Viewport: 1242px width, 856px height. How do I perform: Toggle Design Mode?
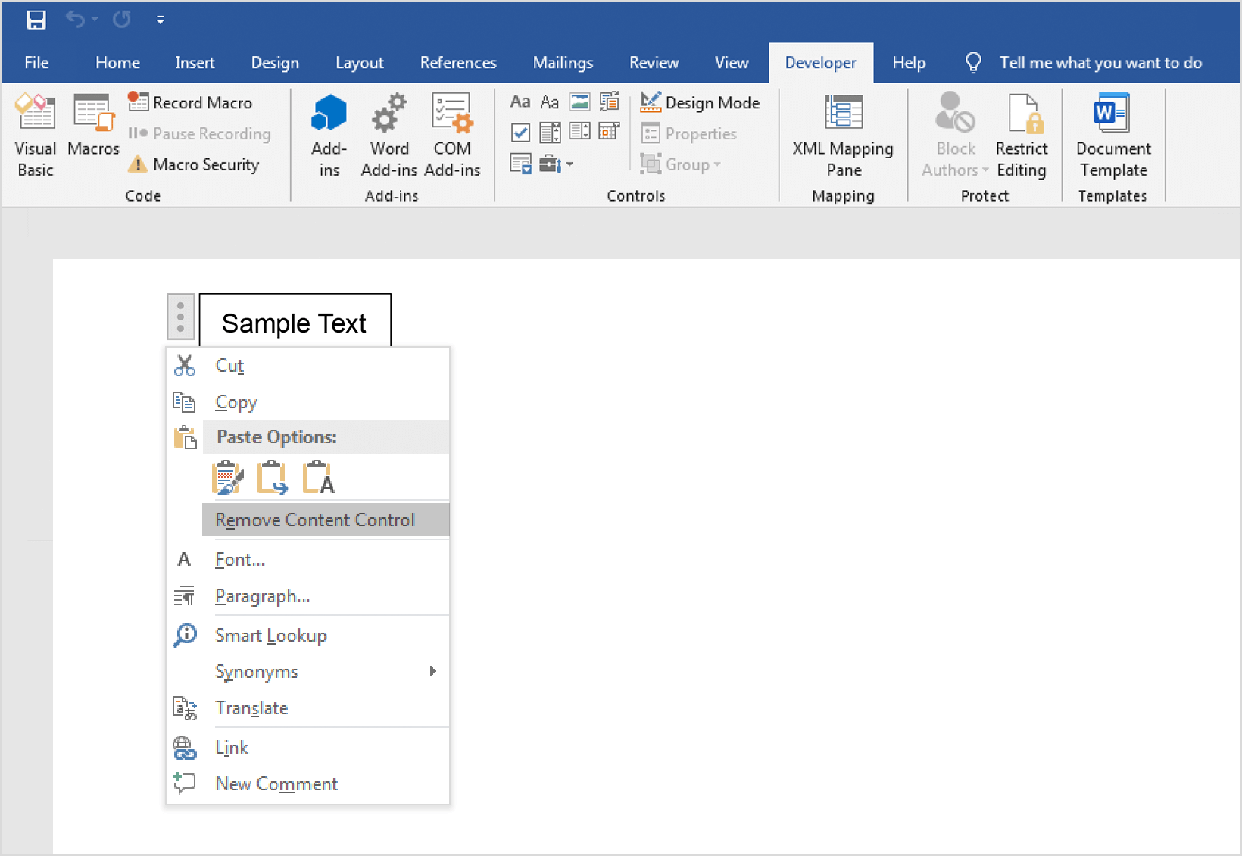[x=700, y=102]
